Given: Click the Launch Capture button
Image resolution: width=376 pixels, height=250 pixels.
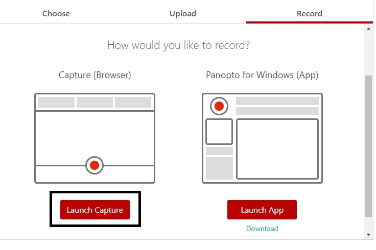Looking at the screenshot, I should coord(95,210).
